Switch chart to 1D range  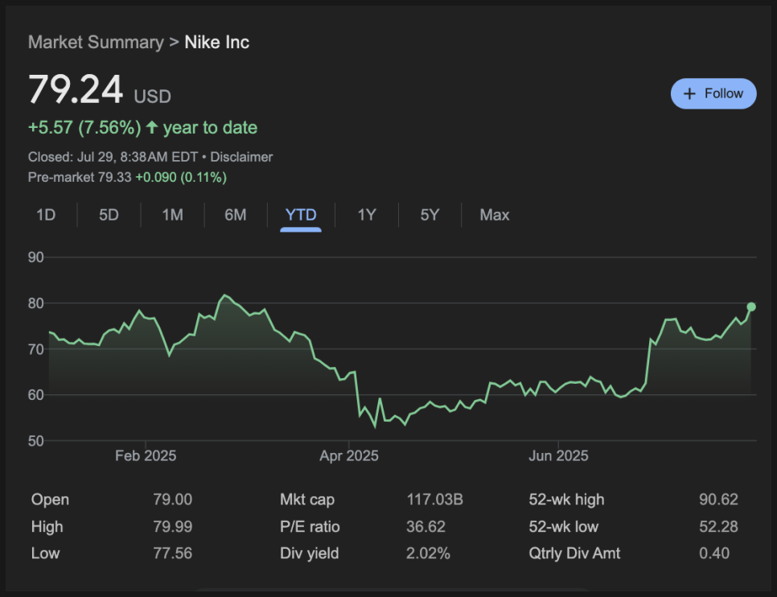46,215
